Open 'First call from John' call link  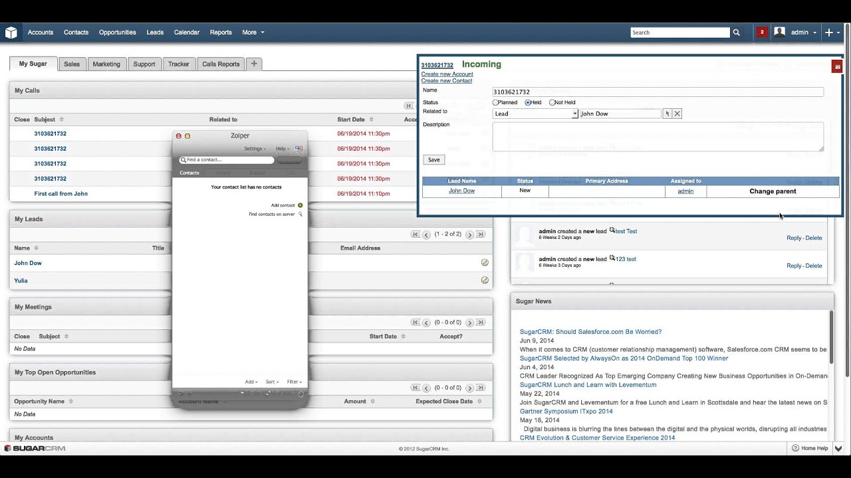pos(61,194)
